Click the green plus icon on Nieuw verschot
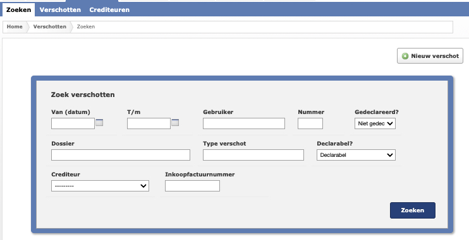The width and height of the screenshot is (469, 240). pos(405,56)
